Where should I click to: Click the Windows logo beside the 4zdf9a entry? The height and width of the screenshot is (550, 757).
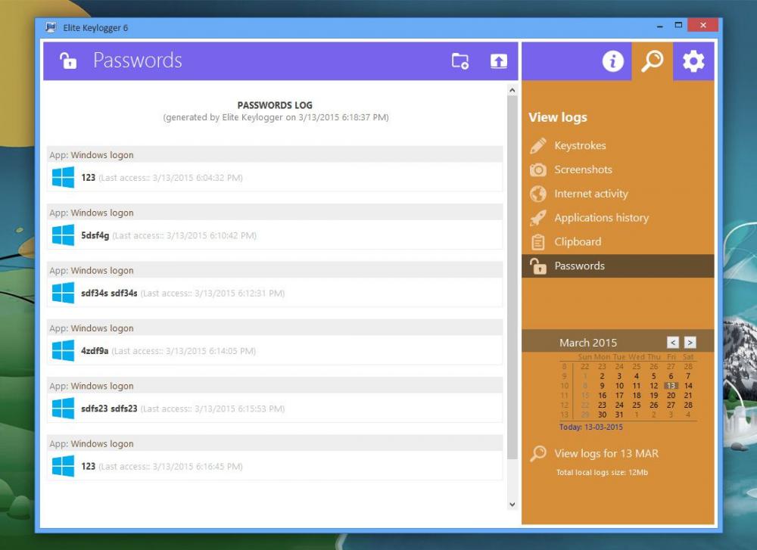click(62, 350)
